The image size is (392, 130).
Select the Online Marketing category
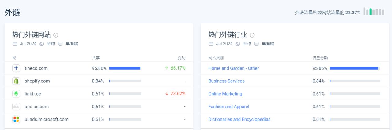coord(225,94)
